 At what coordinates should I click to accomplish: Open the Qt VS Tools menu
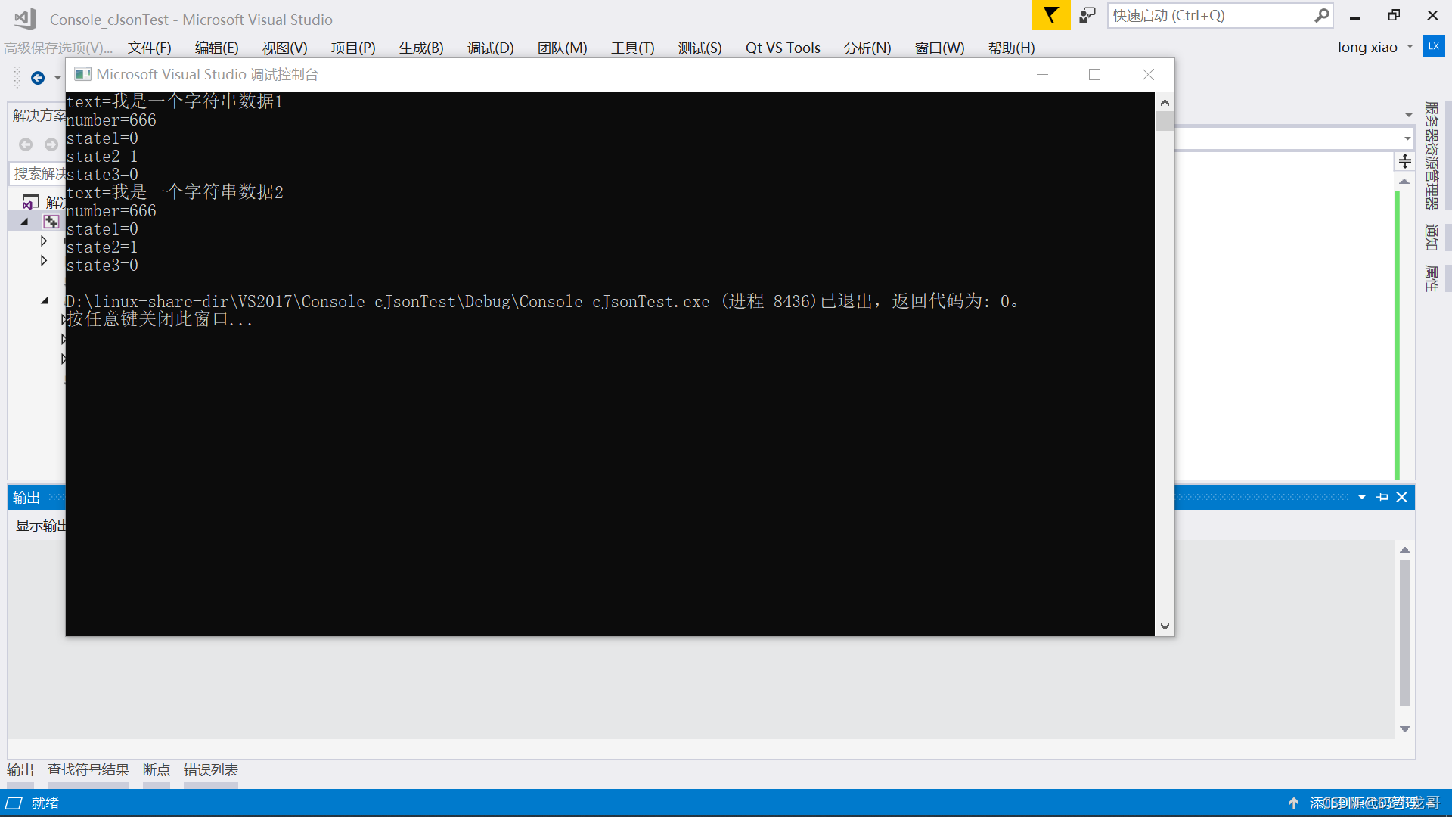[782, 48]
